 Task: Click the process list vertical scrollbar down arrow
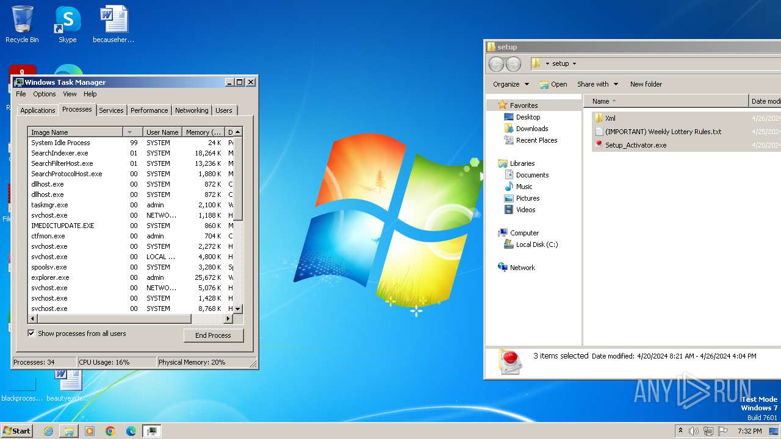pyautogui.click(x=238, y=309)
